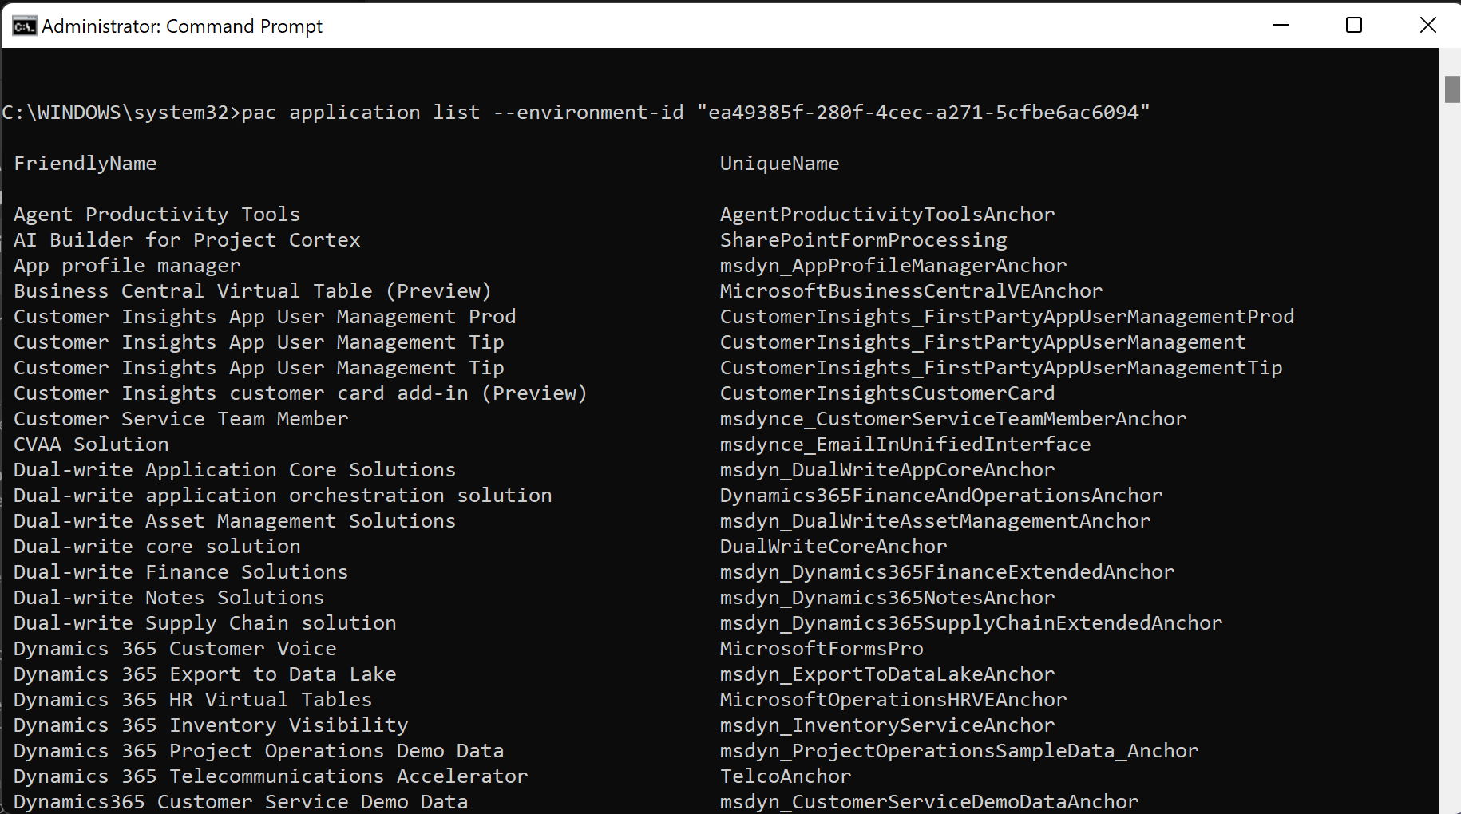Viewport: 1461px width, 814px height.
Task: Select the 'AI Builder for Project Cortex' entry
Action: (187, 240)
